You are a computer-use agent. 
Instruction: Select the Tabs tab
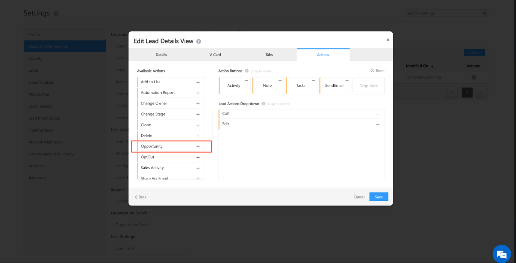click(x=269, y=55)
